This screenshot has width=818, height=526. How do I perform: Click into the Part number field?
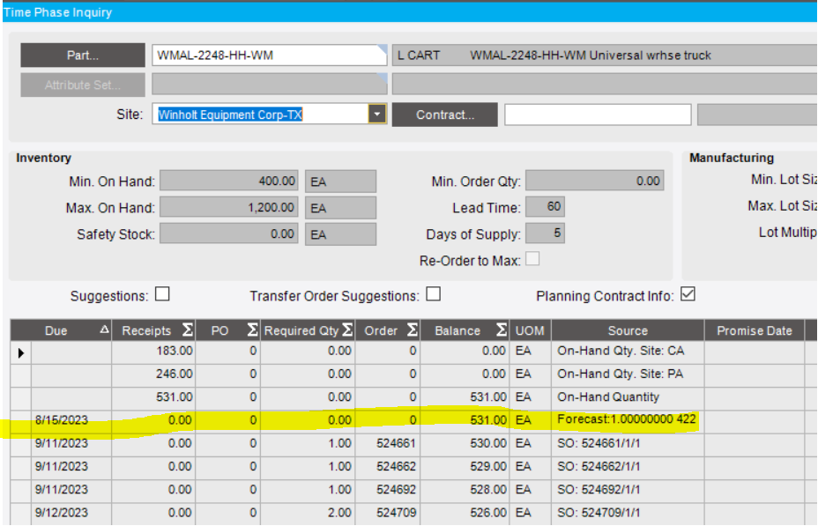[x=269, y=56]
